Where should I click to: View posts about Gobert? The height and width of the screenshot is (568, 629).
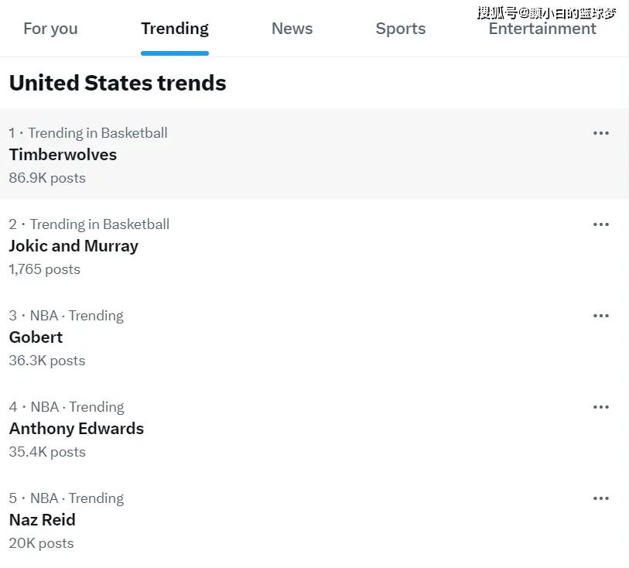[36, 337]
